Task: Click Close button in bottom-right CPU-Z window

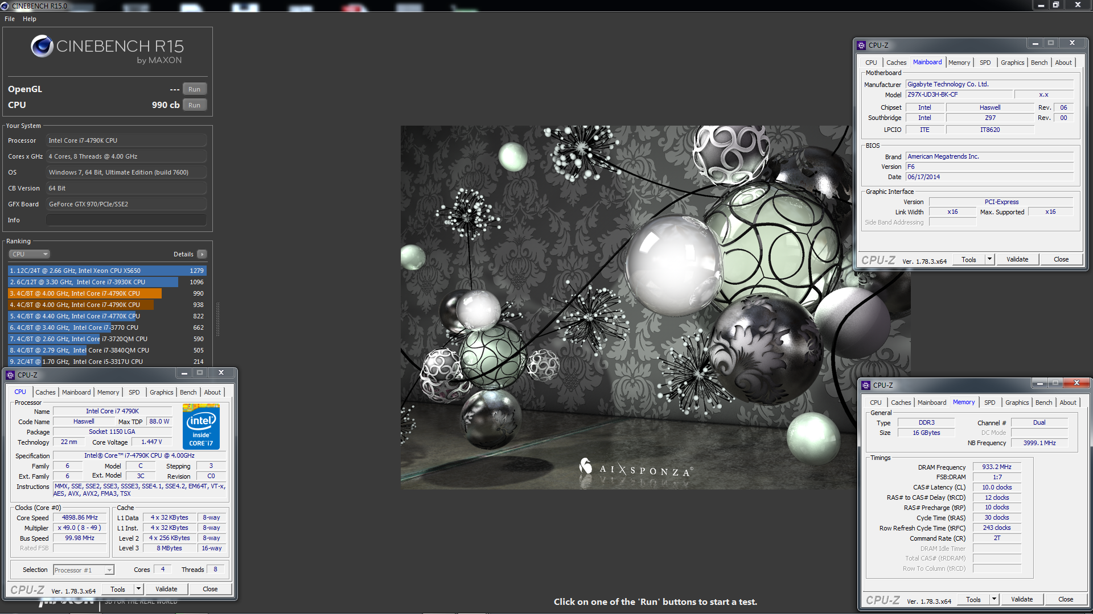Action: click(x=1066, y=599)
